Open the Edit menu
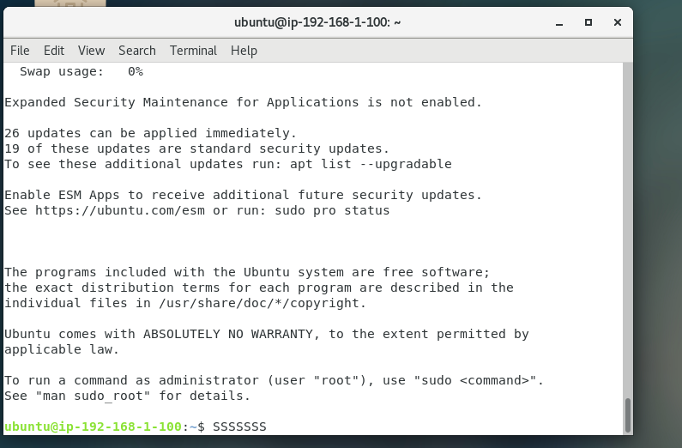 (x=54, y=51)
